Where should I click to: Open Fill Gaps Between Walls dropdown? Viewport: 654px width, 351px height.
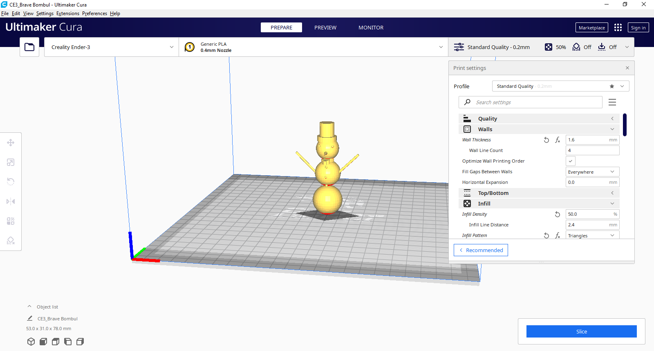593,172
